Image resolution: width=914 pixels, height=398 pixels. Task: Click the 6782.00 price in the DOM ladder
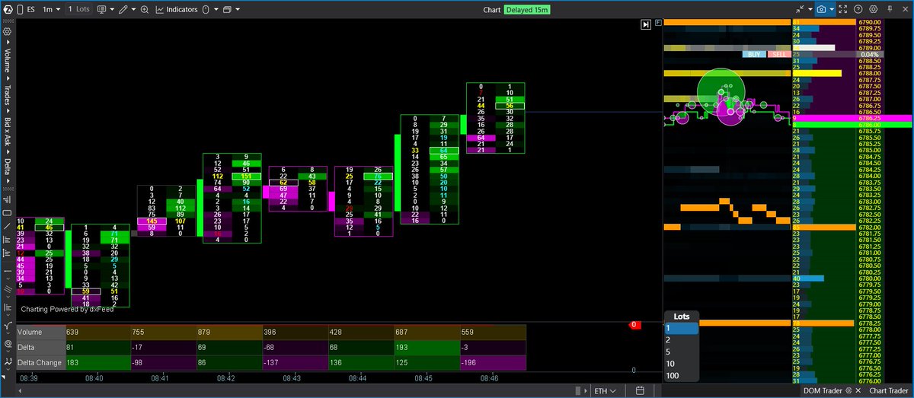click(x=869, y=227)
